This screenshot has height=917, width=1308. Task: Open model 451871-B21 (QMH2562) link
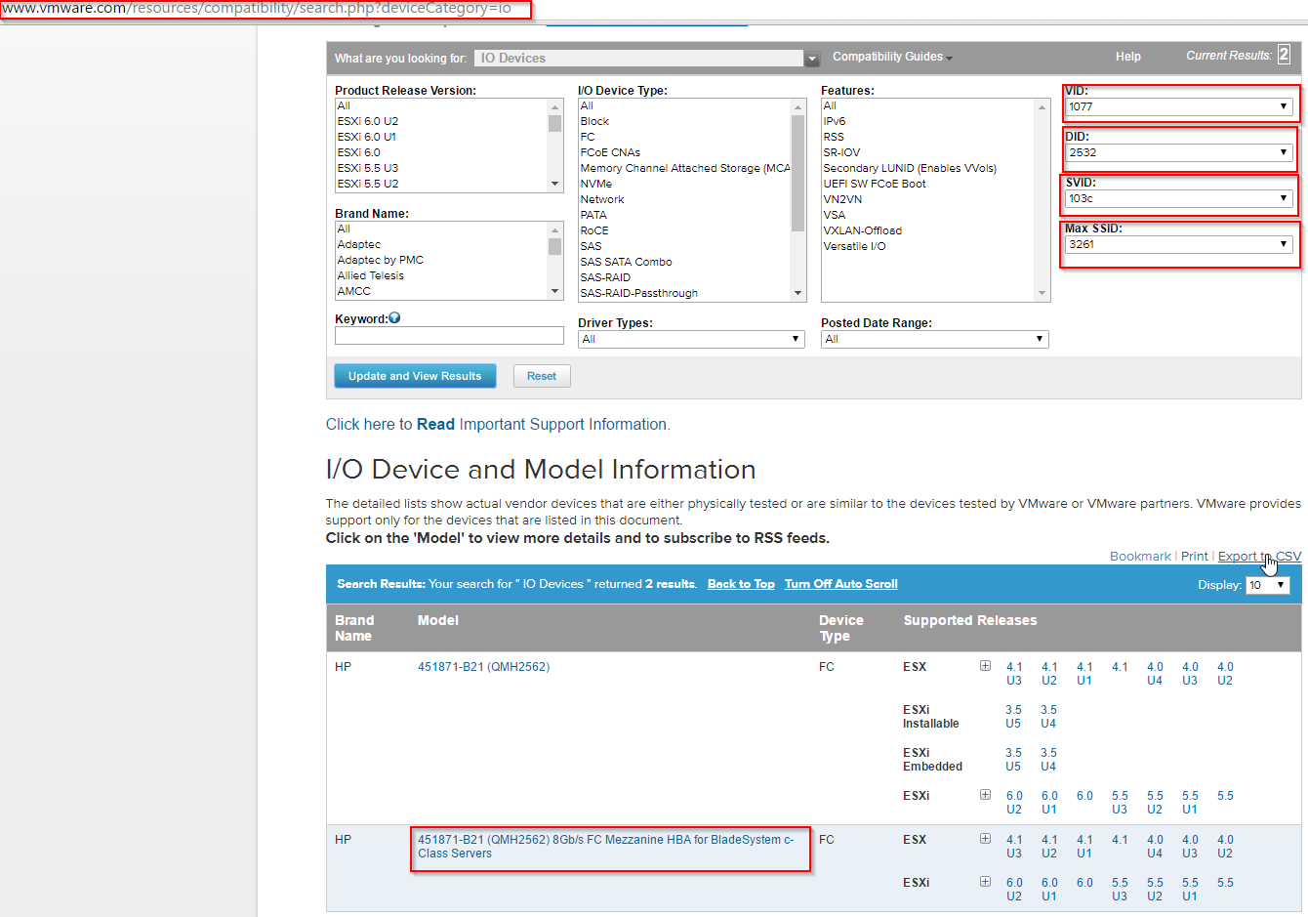coord(483,667)
